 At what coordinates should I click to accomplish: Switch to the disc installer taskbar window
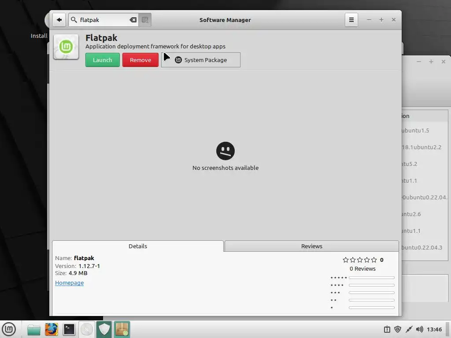tap(87, 329)
